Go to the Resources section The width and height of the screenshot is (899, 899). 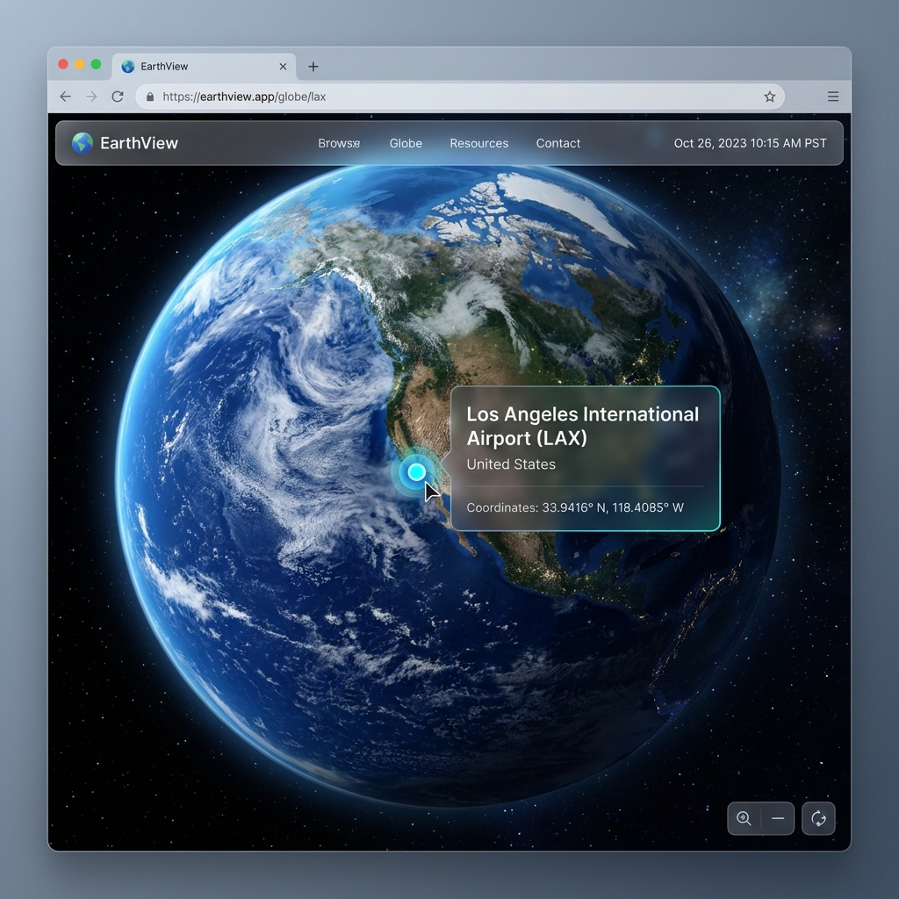click(x=478, y=143)
